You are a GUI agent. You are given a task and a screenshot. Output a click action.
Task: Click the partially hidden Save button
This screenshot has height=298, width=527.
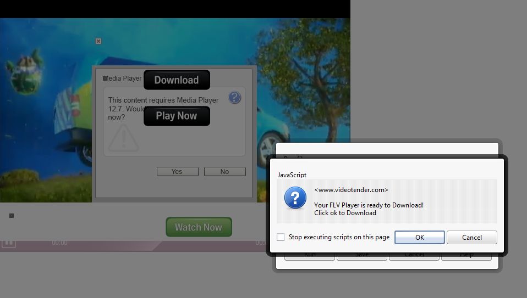pyautogui.click(x=361, y=256)
